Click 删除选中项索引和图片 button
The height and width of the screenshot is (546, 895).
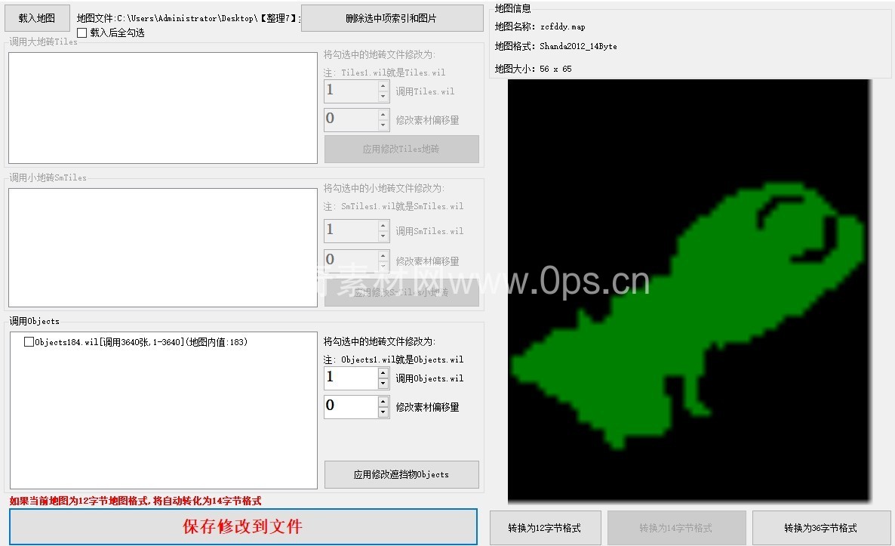392,18
